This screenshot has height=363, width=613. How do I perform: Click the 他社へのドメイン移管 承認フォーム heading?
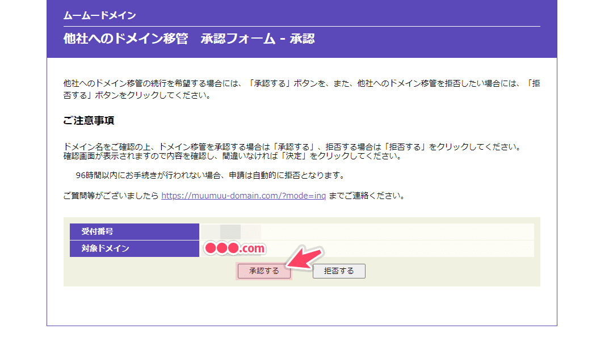point(189,39)
